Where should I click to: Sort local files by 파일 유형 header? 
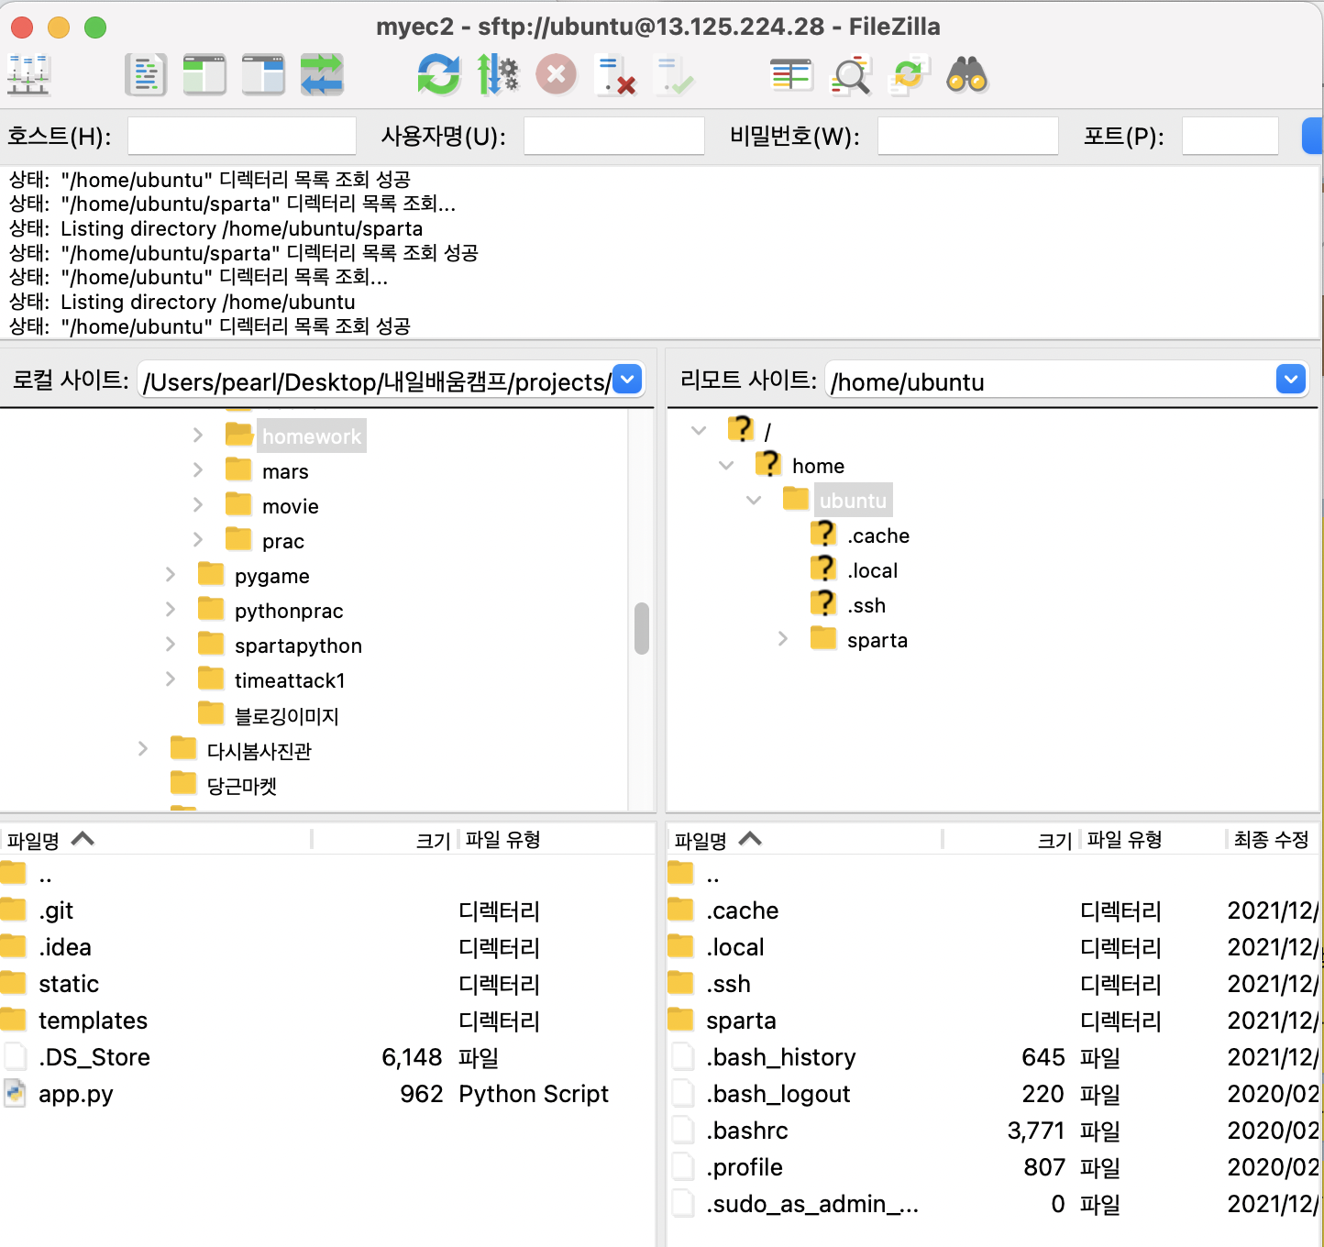[x=557, y=839]
